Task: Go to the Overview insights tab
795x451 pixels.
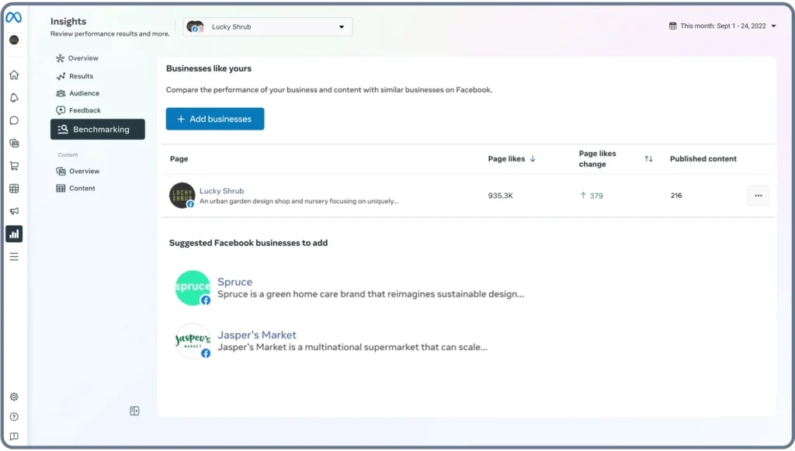Action: coord(78,58)
